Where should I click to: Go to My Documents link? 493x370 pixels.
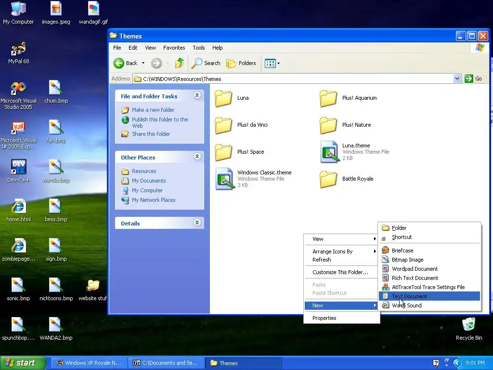click(x=149, y=181)
